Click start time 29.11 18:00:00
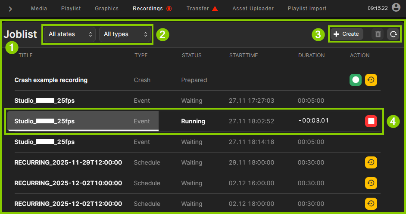 (251, 162)
